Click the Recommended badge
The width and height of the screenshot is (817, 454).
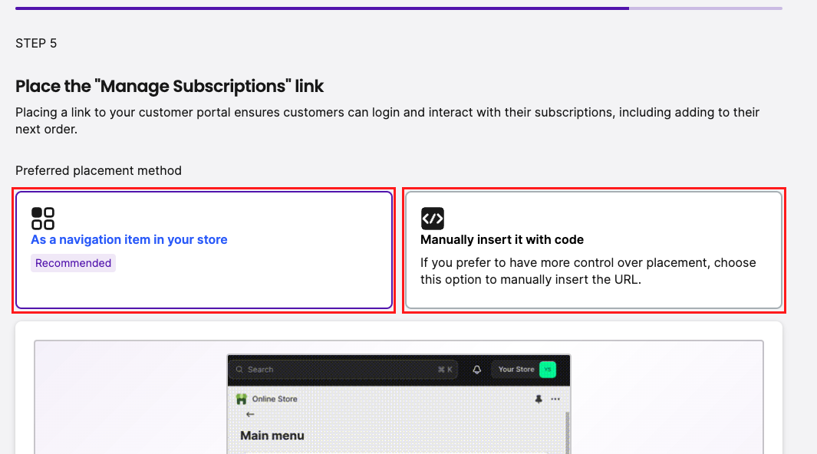[x=73, y=263]
